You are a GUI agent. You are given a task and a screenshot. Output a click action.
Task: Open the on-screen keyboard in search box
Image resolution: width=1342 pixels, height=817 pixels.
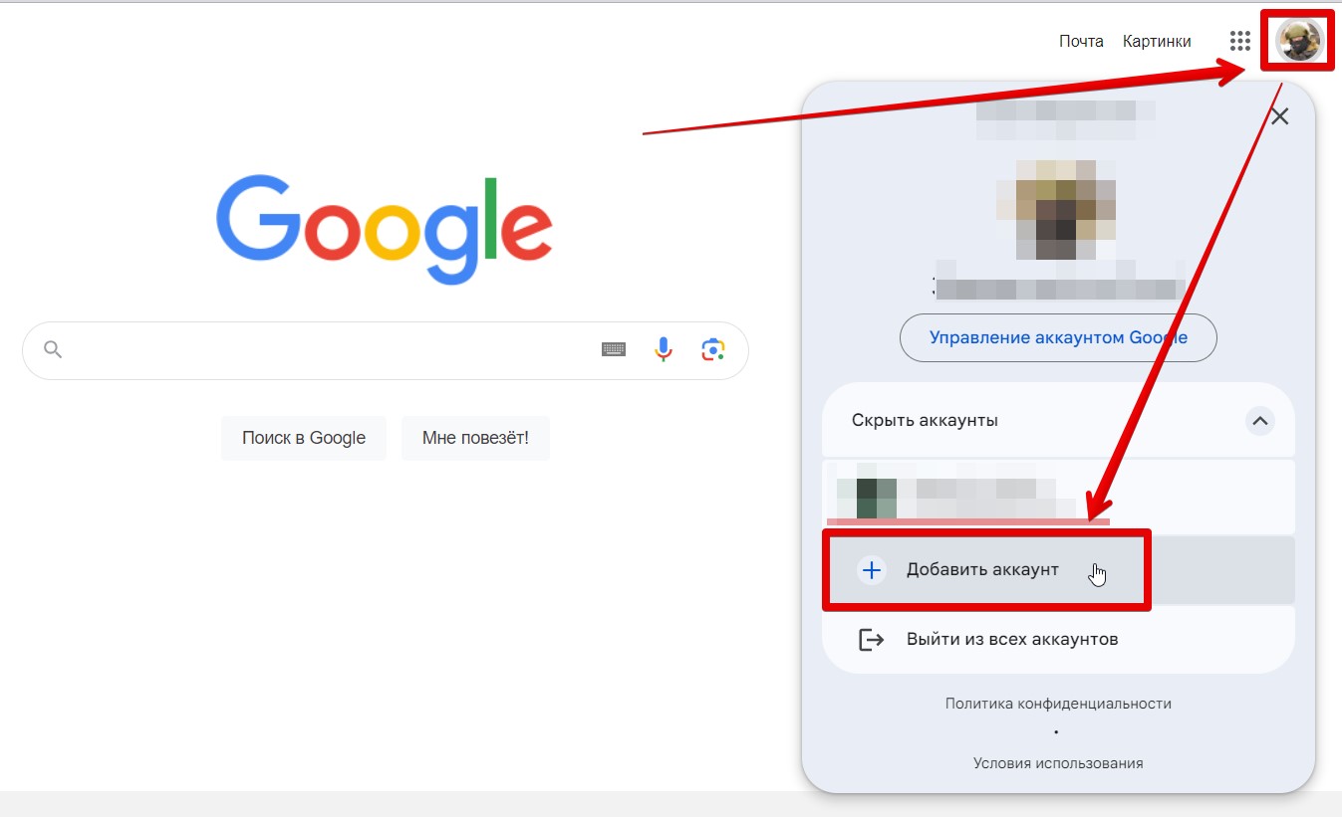[614, 349]
